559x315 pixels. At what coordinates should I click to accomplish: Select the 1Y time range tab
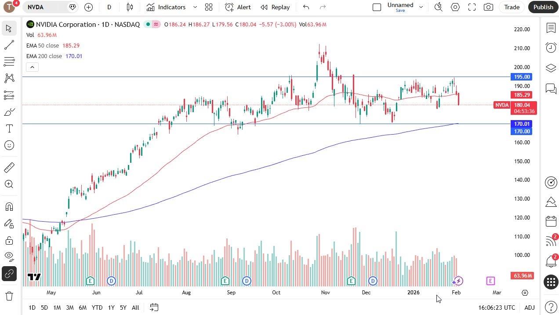click(111, 308)
